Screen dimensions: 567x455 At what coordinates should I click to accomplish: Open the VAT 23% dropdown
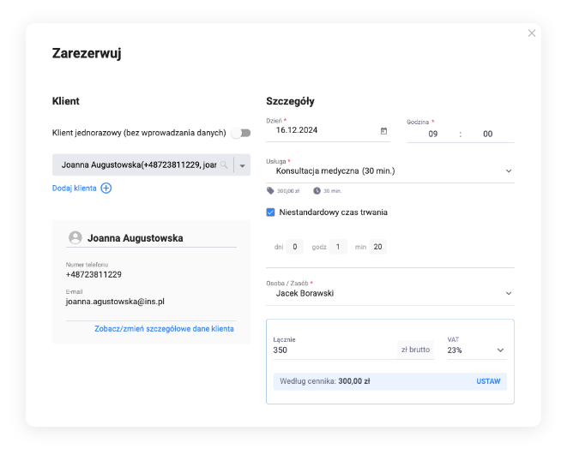click(500, 350)
